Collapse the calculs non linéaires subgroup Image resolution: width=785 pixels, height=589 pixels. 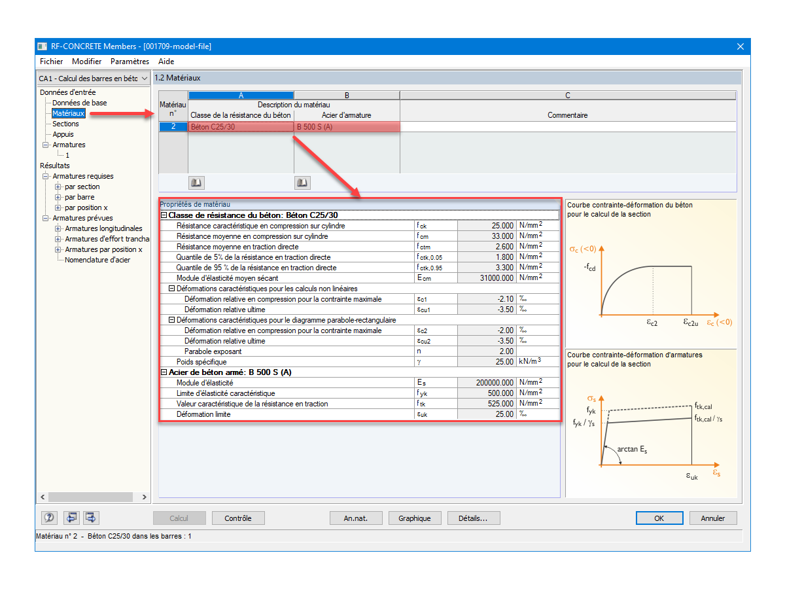point(172,288)
